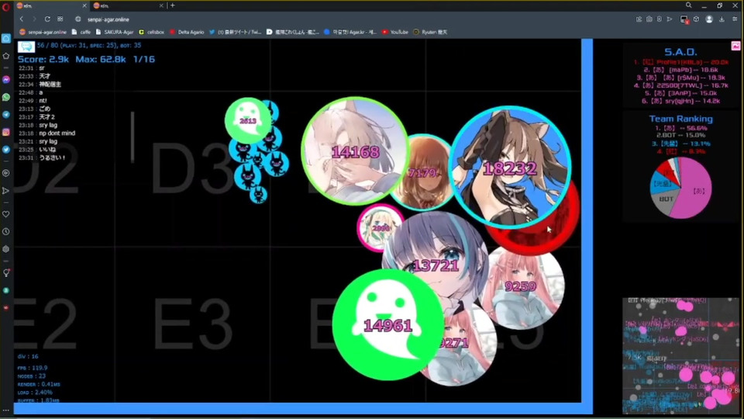This screenshot has height=419, width=744.
Task: Open the senpai-agar.online bookmark
Action: tap(43, 32)
